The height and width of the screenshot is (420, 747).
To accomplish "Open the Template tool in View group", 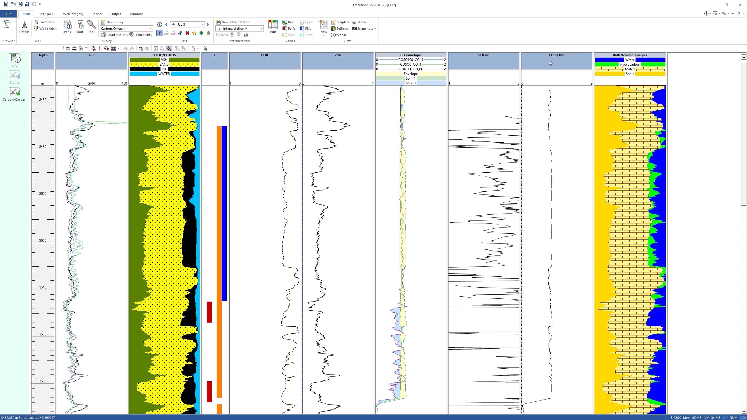I will click(x=340, y=22).
